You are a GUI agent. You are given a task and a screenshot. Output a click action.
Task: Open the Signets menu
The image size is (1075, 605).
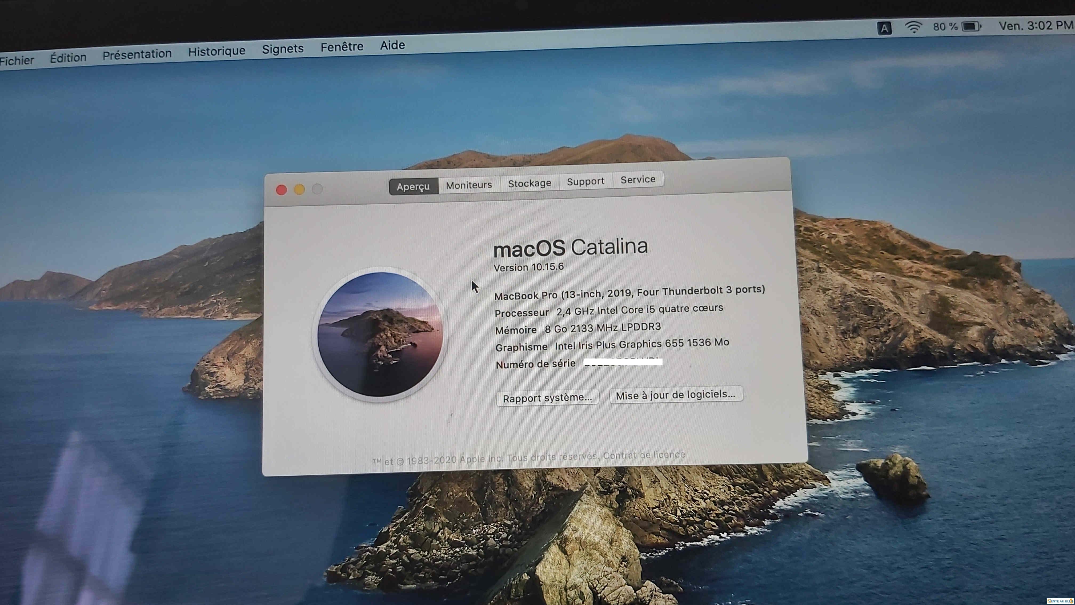283,49
